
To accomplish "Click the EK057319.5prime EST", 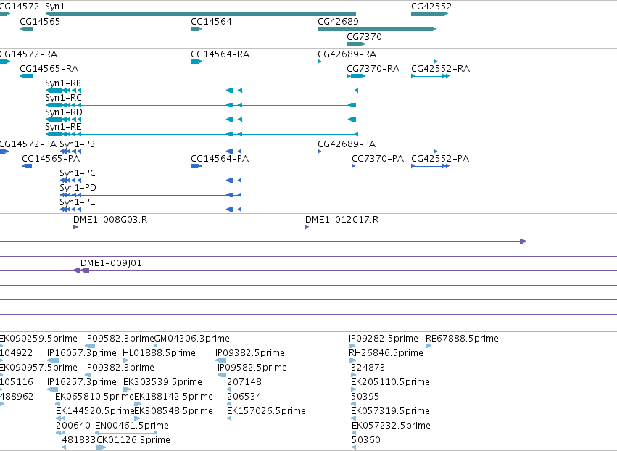I will pyautogui.click(x=353, y=418).
